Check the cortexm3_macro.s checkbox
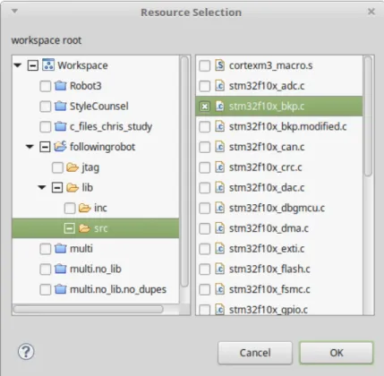This screenshot has width=384, height=376. (205, 65)
